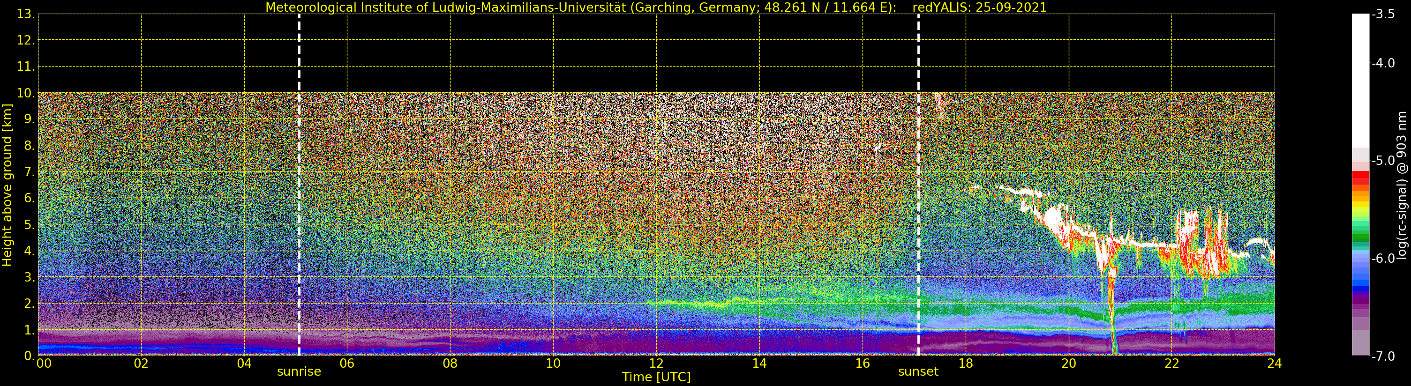Click the 'Time [UTC]' axis label
This screenshot has width=1411, height=386.
coord(656,377)
